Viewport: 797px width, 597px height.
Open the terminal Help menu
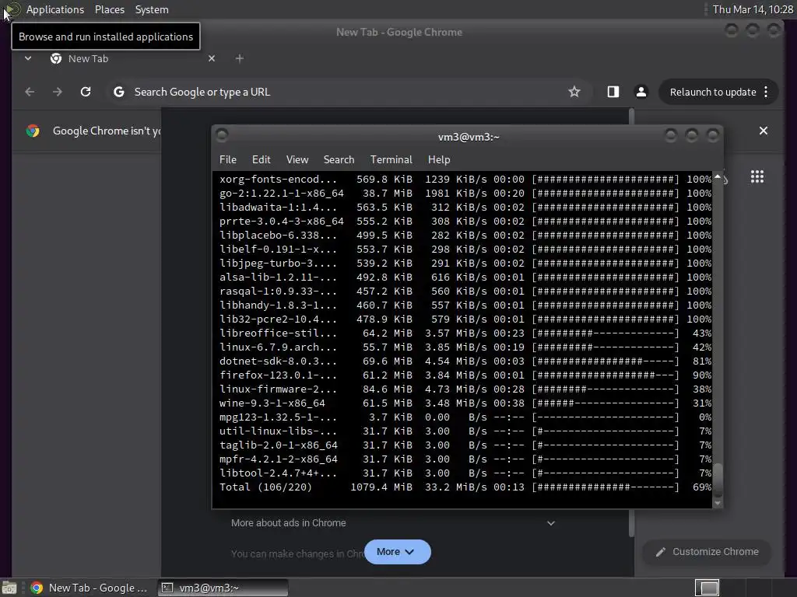click(439, 159)
